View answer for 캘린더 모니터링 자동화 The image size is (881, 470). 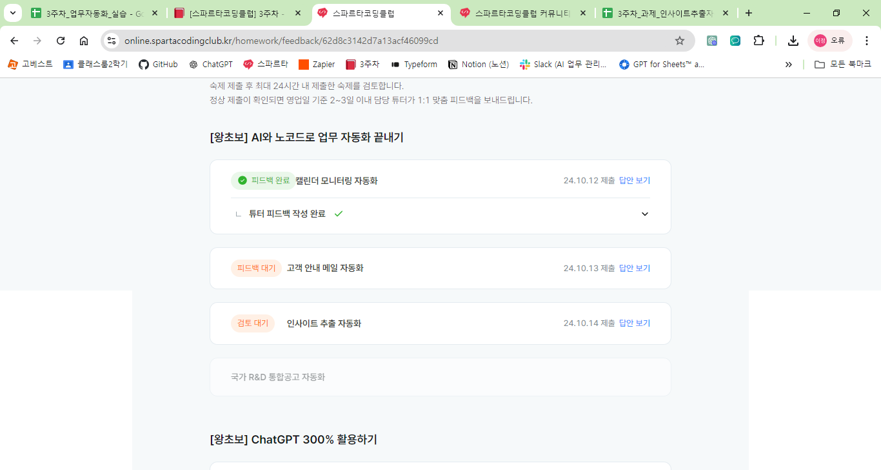(635, 181)
